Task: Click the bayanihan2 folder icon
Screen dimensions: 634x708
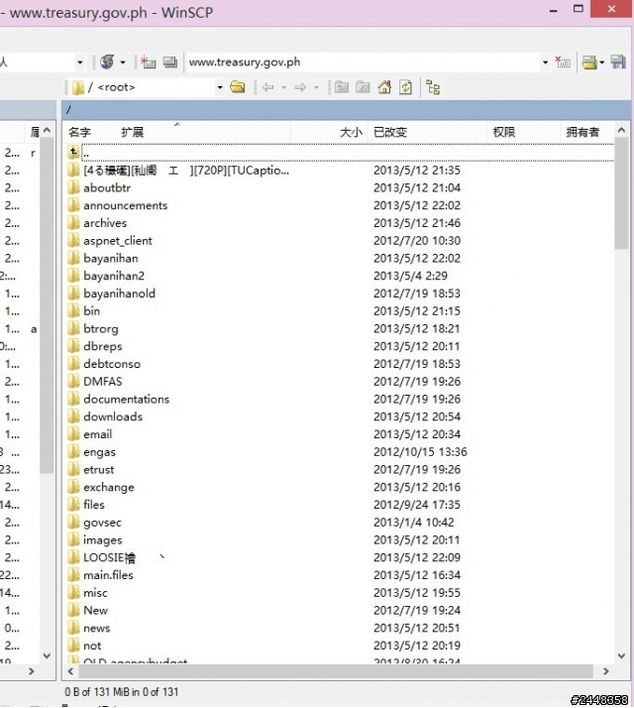Action: point(73,276)
